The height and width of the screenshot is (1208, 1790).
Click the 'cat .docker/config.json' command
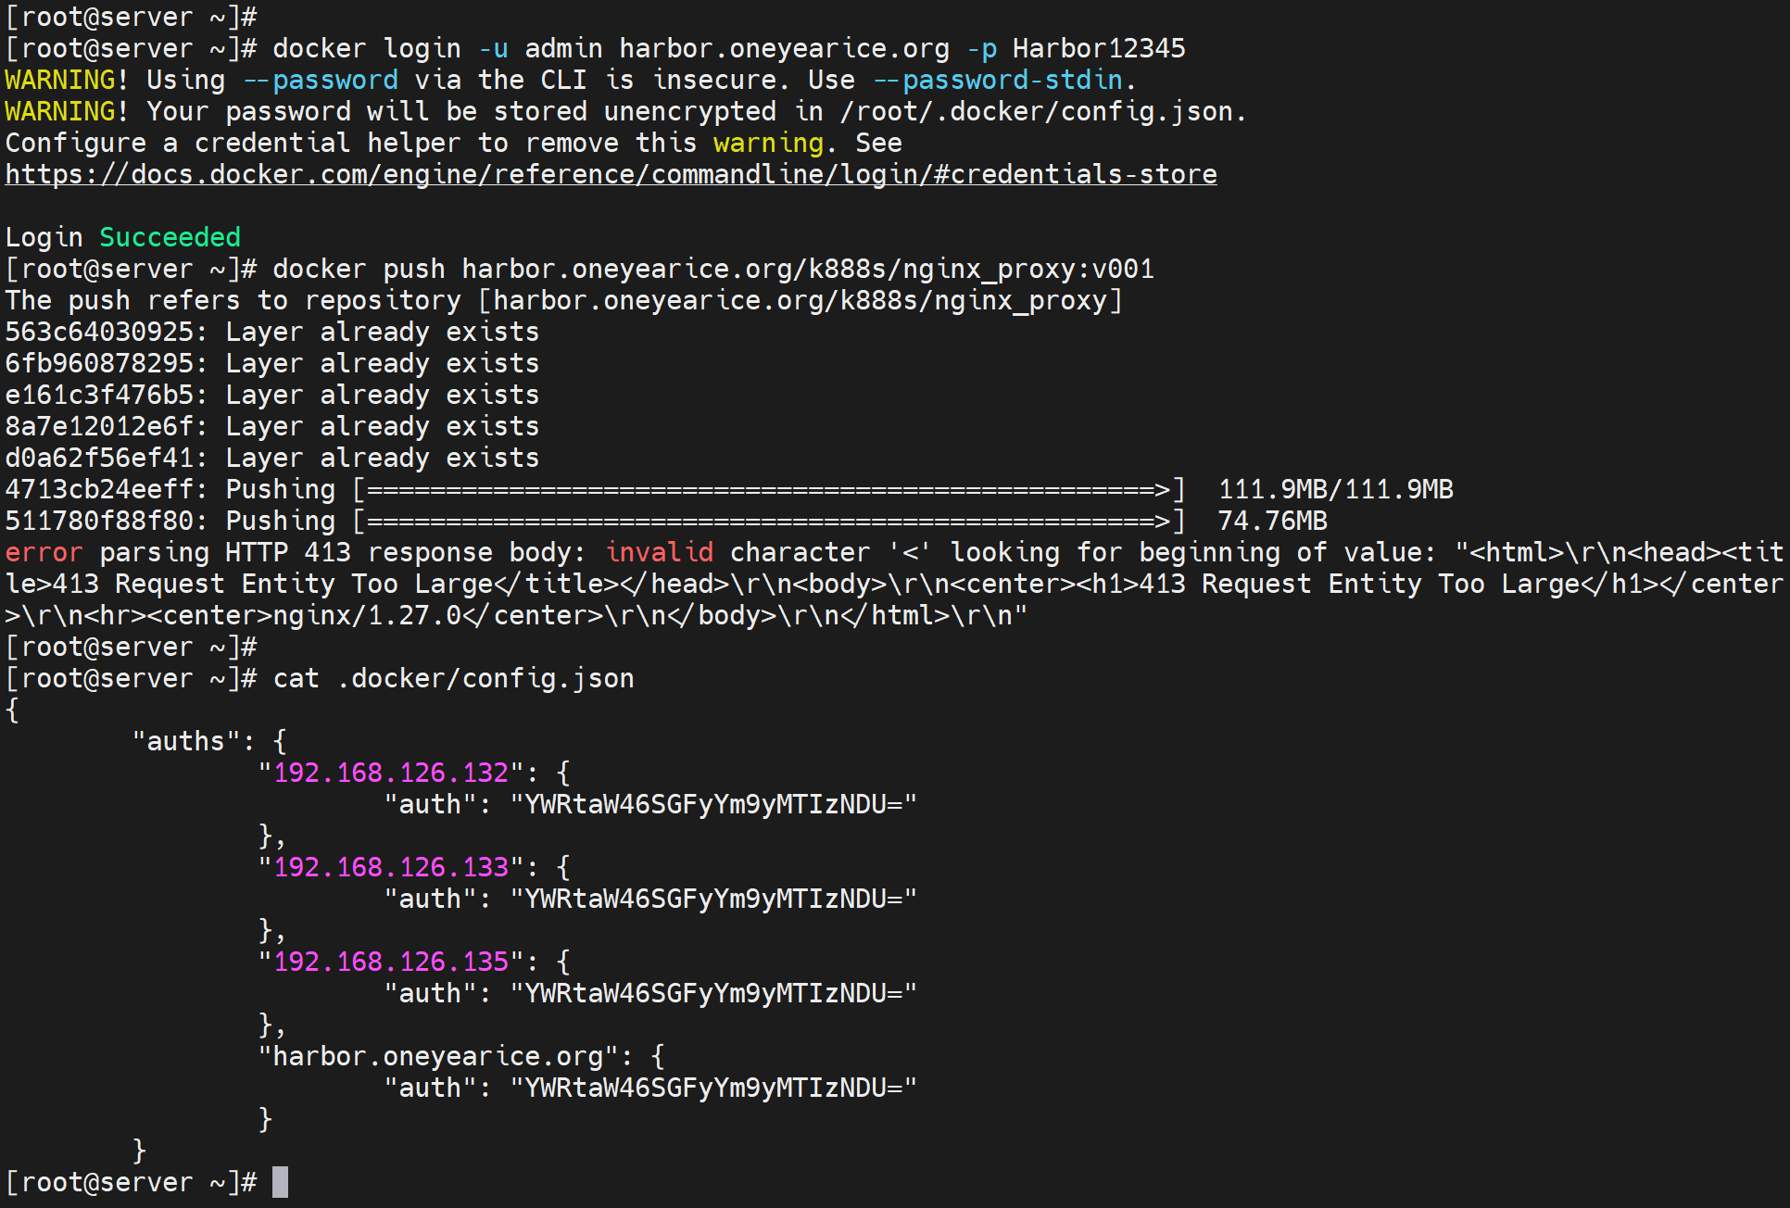coord(453,678)
